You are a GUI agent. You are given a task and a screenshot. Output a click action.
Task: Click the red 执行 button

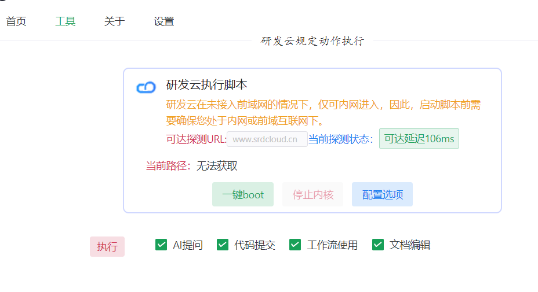[x=107, y=246]
